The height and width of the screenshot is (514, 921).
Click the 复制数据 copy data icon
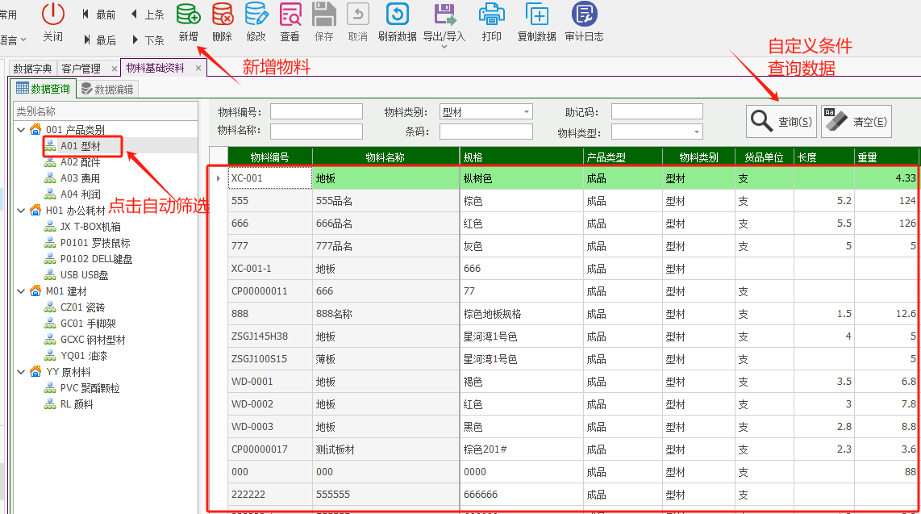(x=537, y=14)
